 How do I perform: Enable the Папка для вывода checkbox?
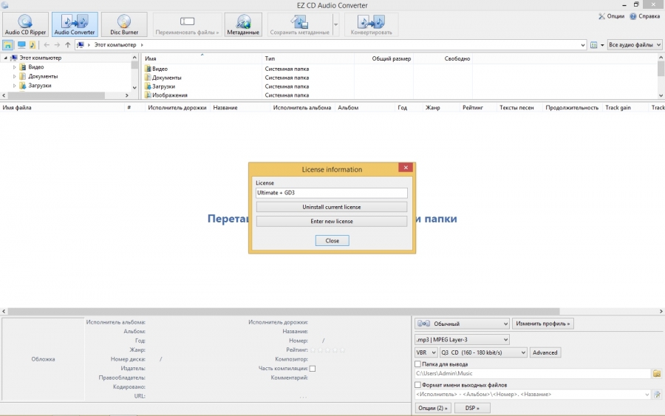point(418,364)
